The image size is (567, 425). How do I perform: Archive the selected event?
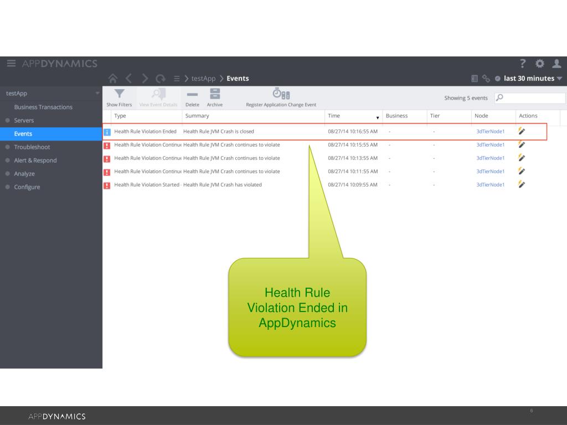tap(215, 98)
